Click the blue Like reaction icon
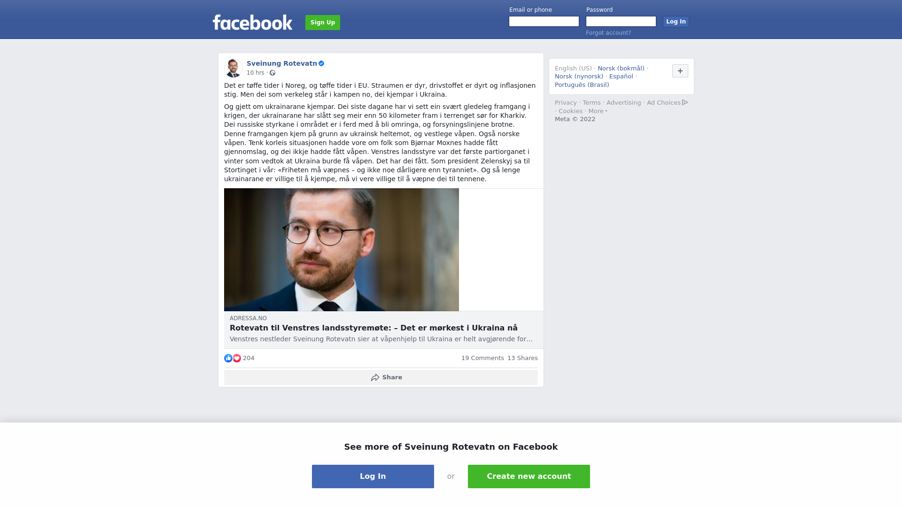Screen dimensions: 902x507 tap(228, 358)
